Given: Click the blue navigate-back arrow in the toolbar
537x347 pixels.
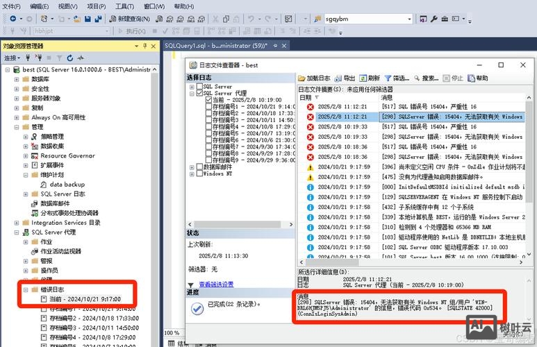Looking at the screenshot, I should coord(13,19).
